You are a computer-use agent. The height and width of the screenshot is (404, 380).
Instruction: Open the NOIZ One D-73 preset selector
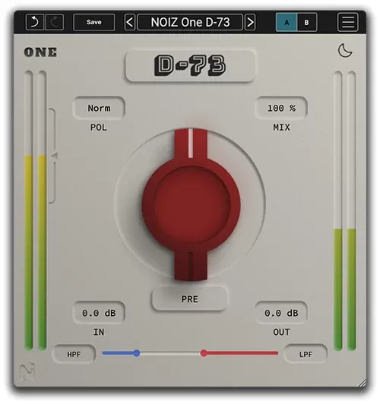pos(190,22)
